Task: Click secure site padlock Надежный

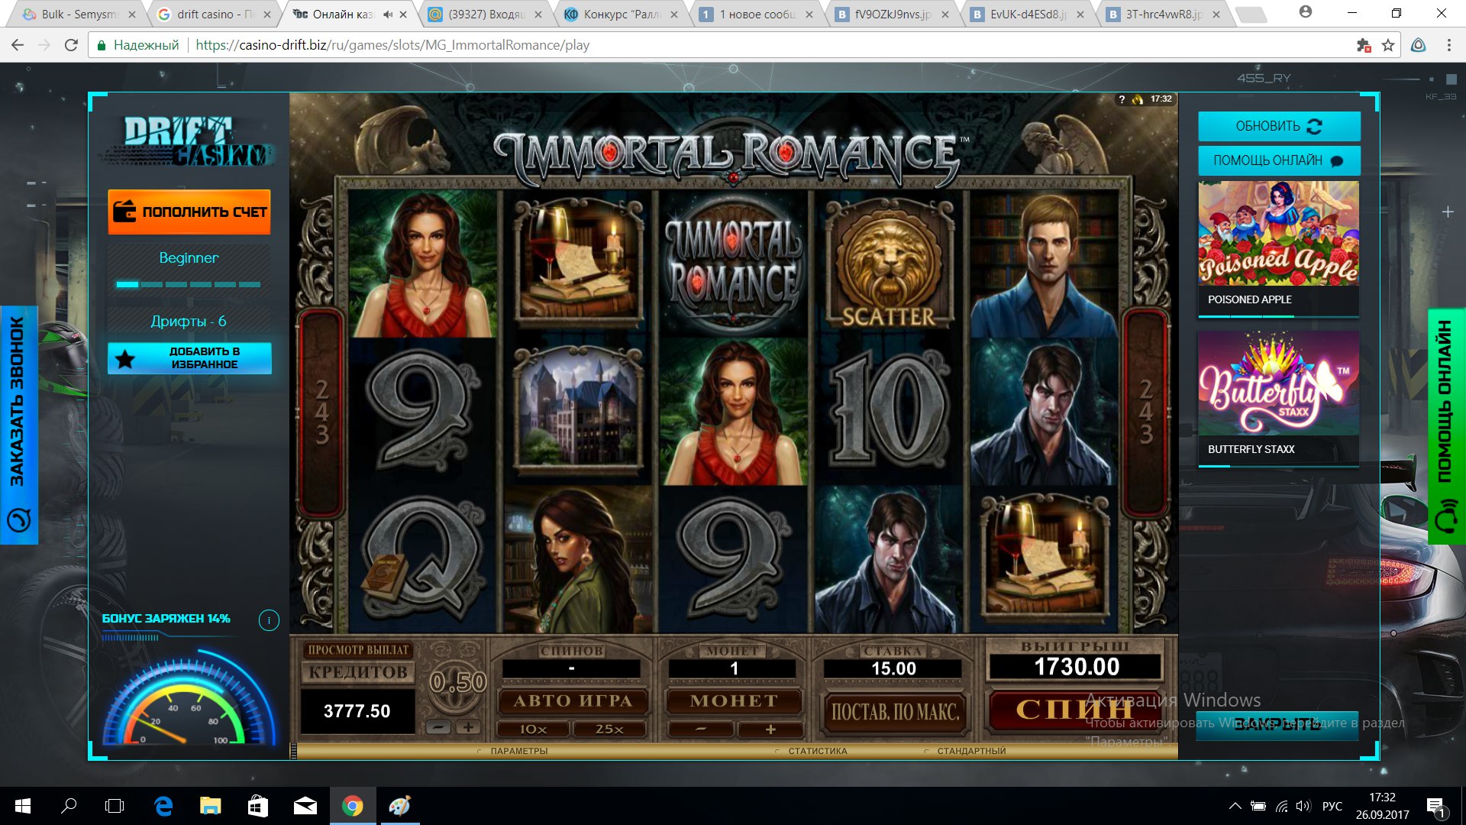Action: [x=137, y=45]
